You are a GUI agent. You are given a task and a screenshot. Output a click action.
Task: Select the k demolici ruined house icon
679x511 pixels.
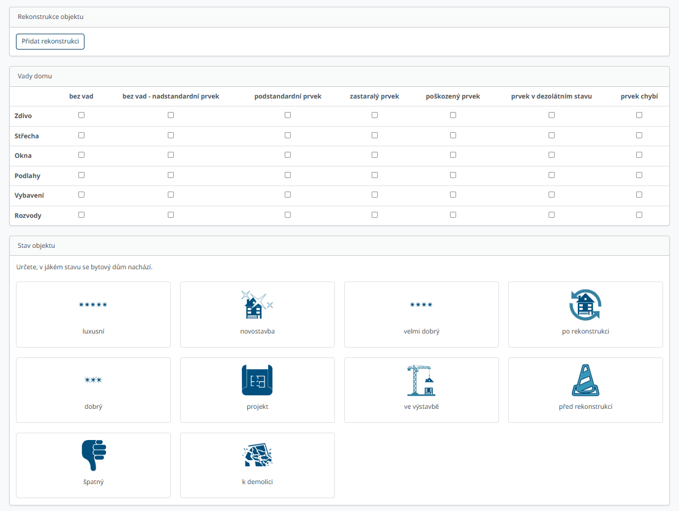click(x=257, y=455)
